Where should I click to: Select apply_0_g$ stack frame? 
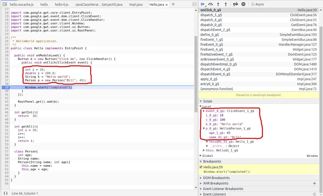click(259, 79)
